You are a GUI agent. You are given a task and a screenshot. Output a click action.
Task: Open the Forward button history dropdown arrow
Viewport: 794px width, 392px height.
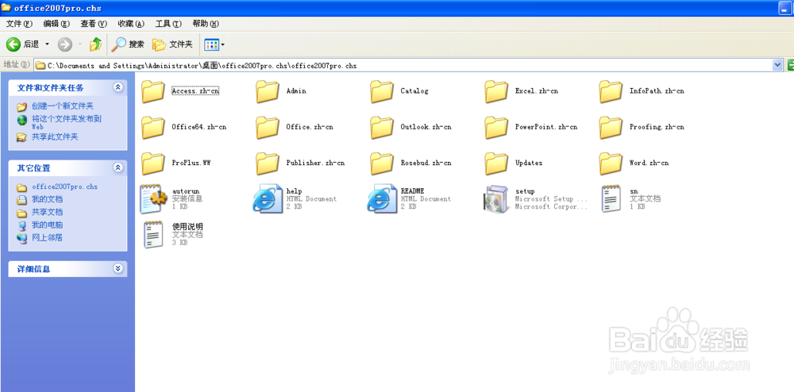[x=80, y=44]
